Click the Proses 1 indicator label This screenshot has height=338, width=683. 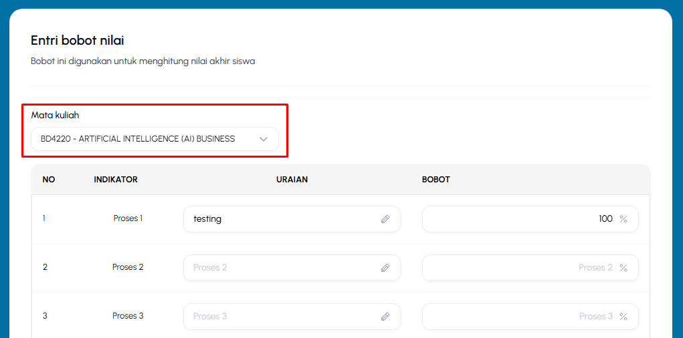(128, 218)
